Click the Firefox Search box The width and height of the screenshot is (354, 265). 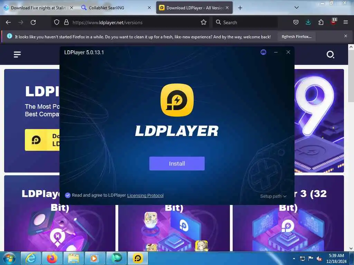(x=245, y=22)
